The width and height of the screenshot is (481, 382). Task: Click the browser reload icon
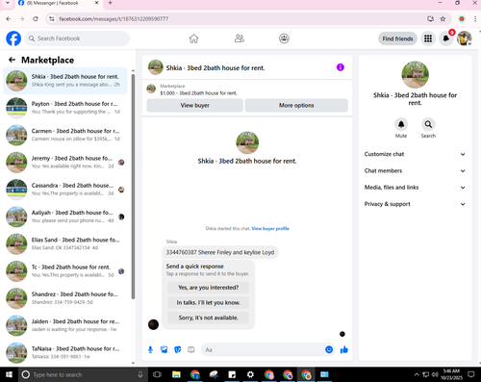[x=36, y=19]
